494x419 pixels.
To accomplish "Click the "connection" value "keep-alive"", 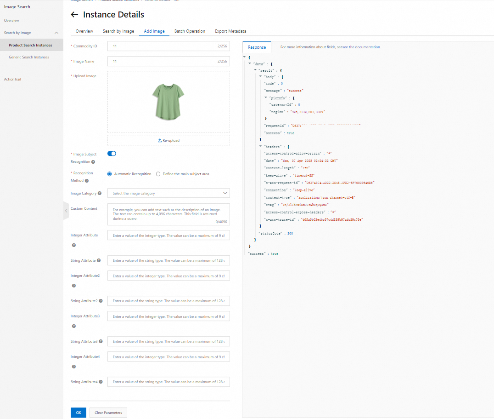I will (x=304, y=190).
